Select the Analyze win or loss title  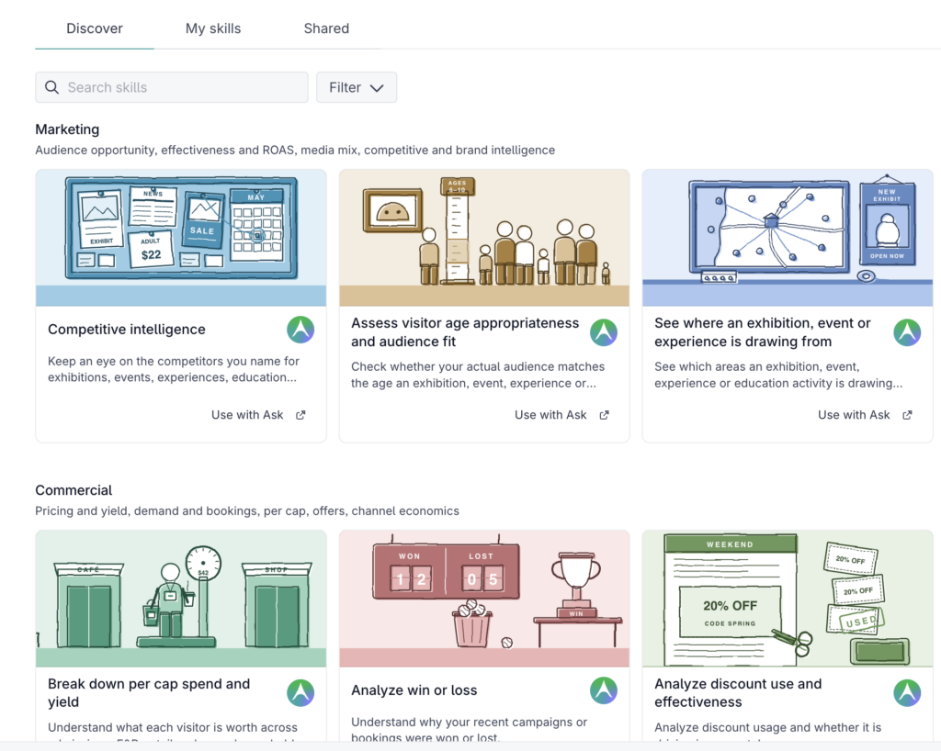click(x=414, y=689)
